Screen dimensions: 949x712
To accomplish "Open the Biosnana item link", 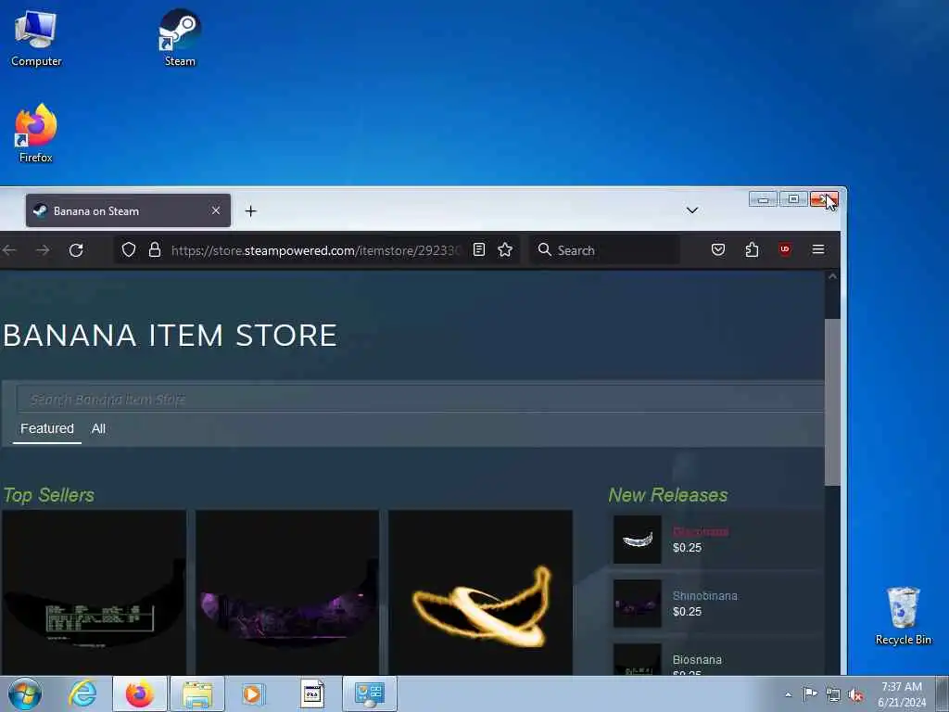I will (697, 659).
